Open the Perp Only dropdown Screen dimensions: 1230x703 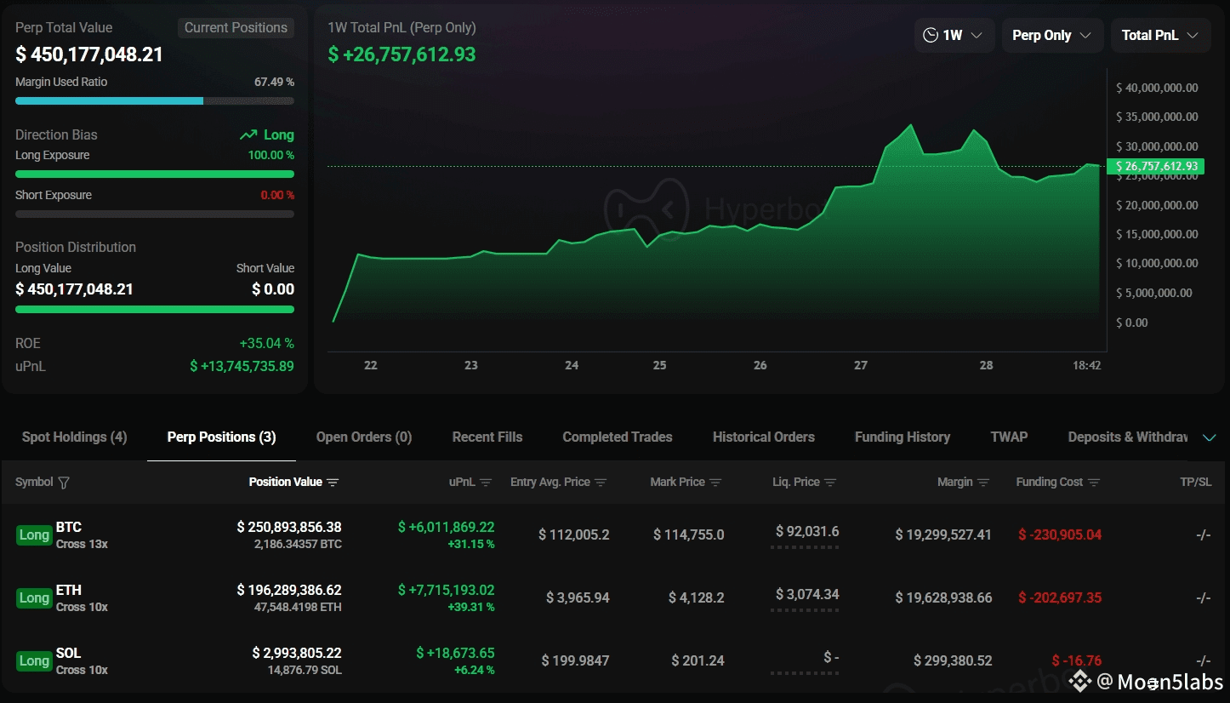coord(1051,36)
